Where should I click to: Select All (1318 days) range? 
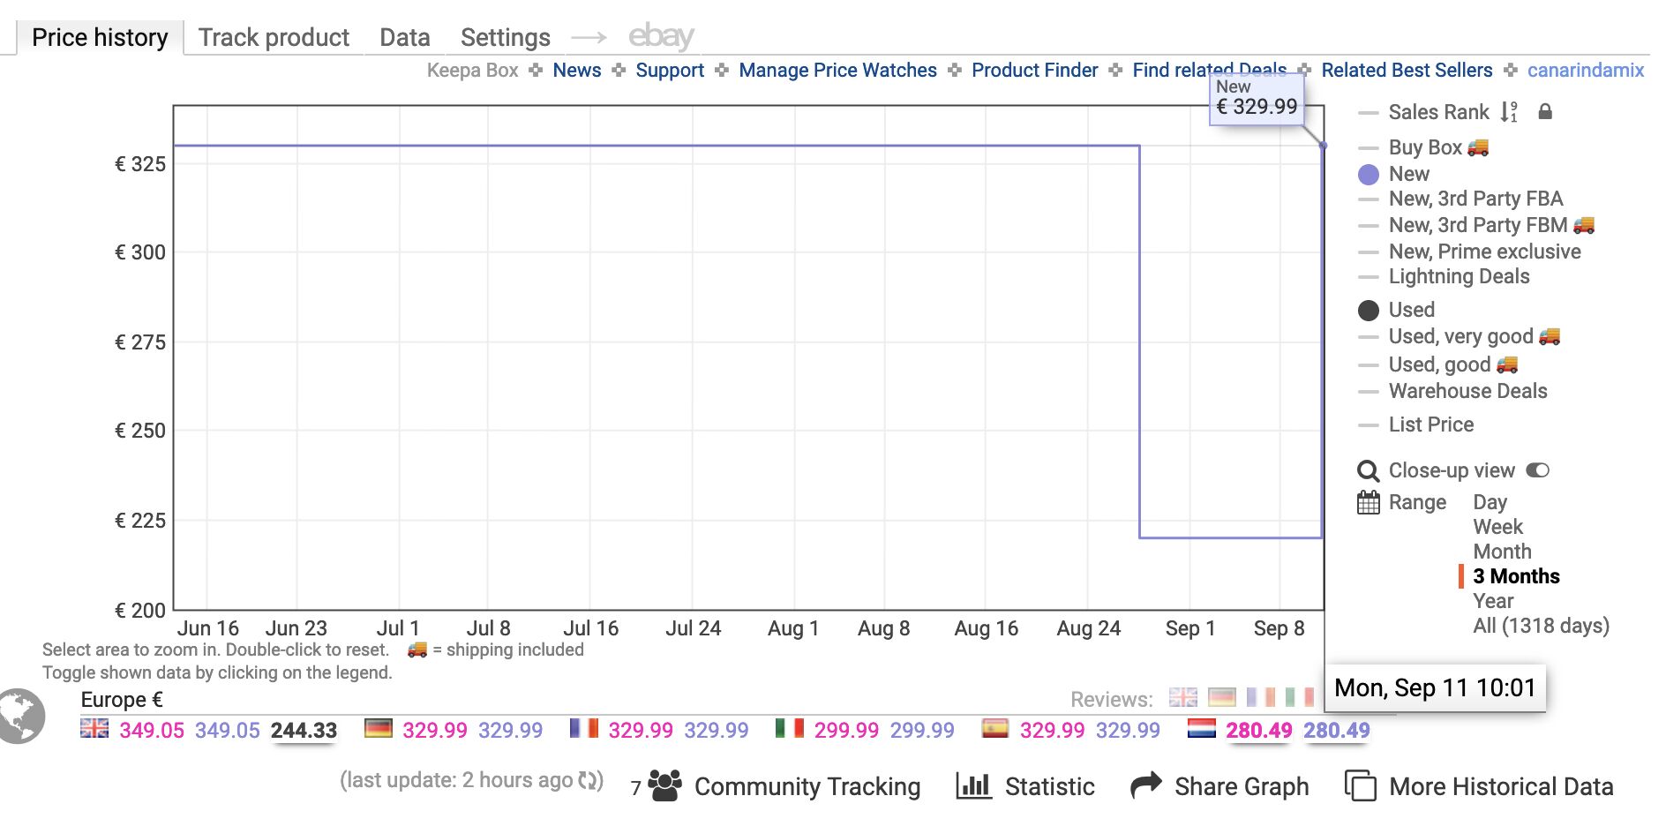(1541, 626)
